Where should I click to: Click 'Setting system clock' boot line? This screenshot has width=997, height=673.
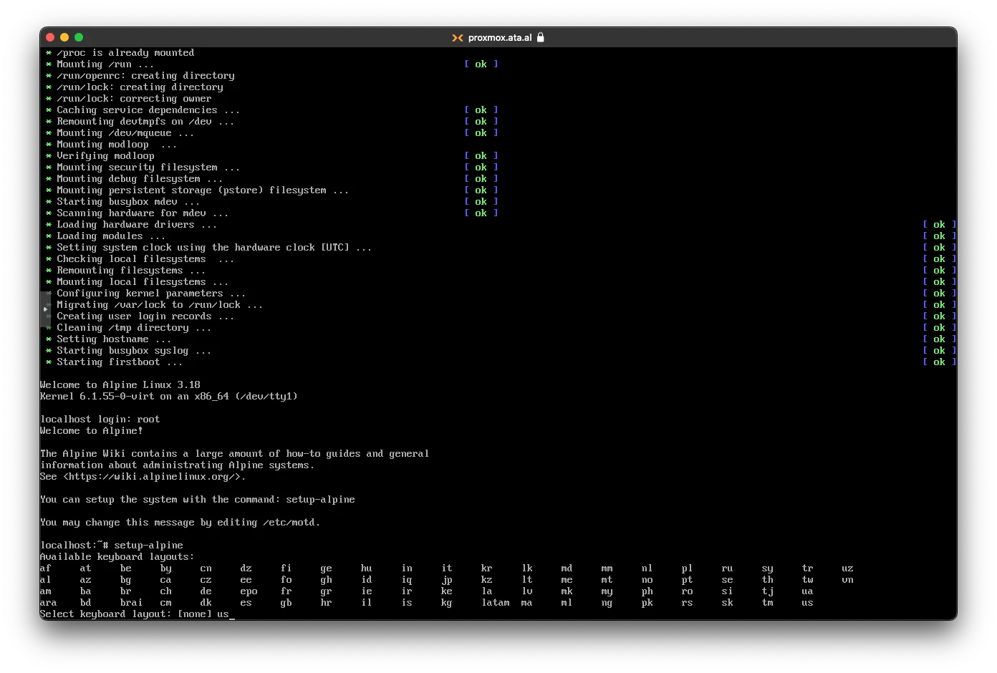(x=209, y=248)
